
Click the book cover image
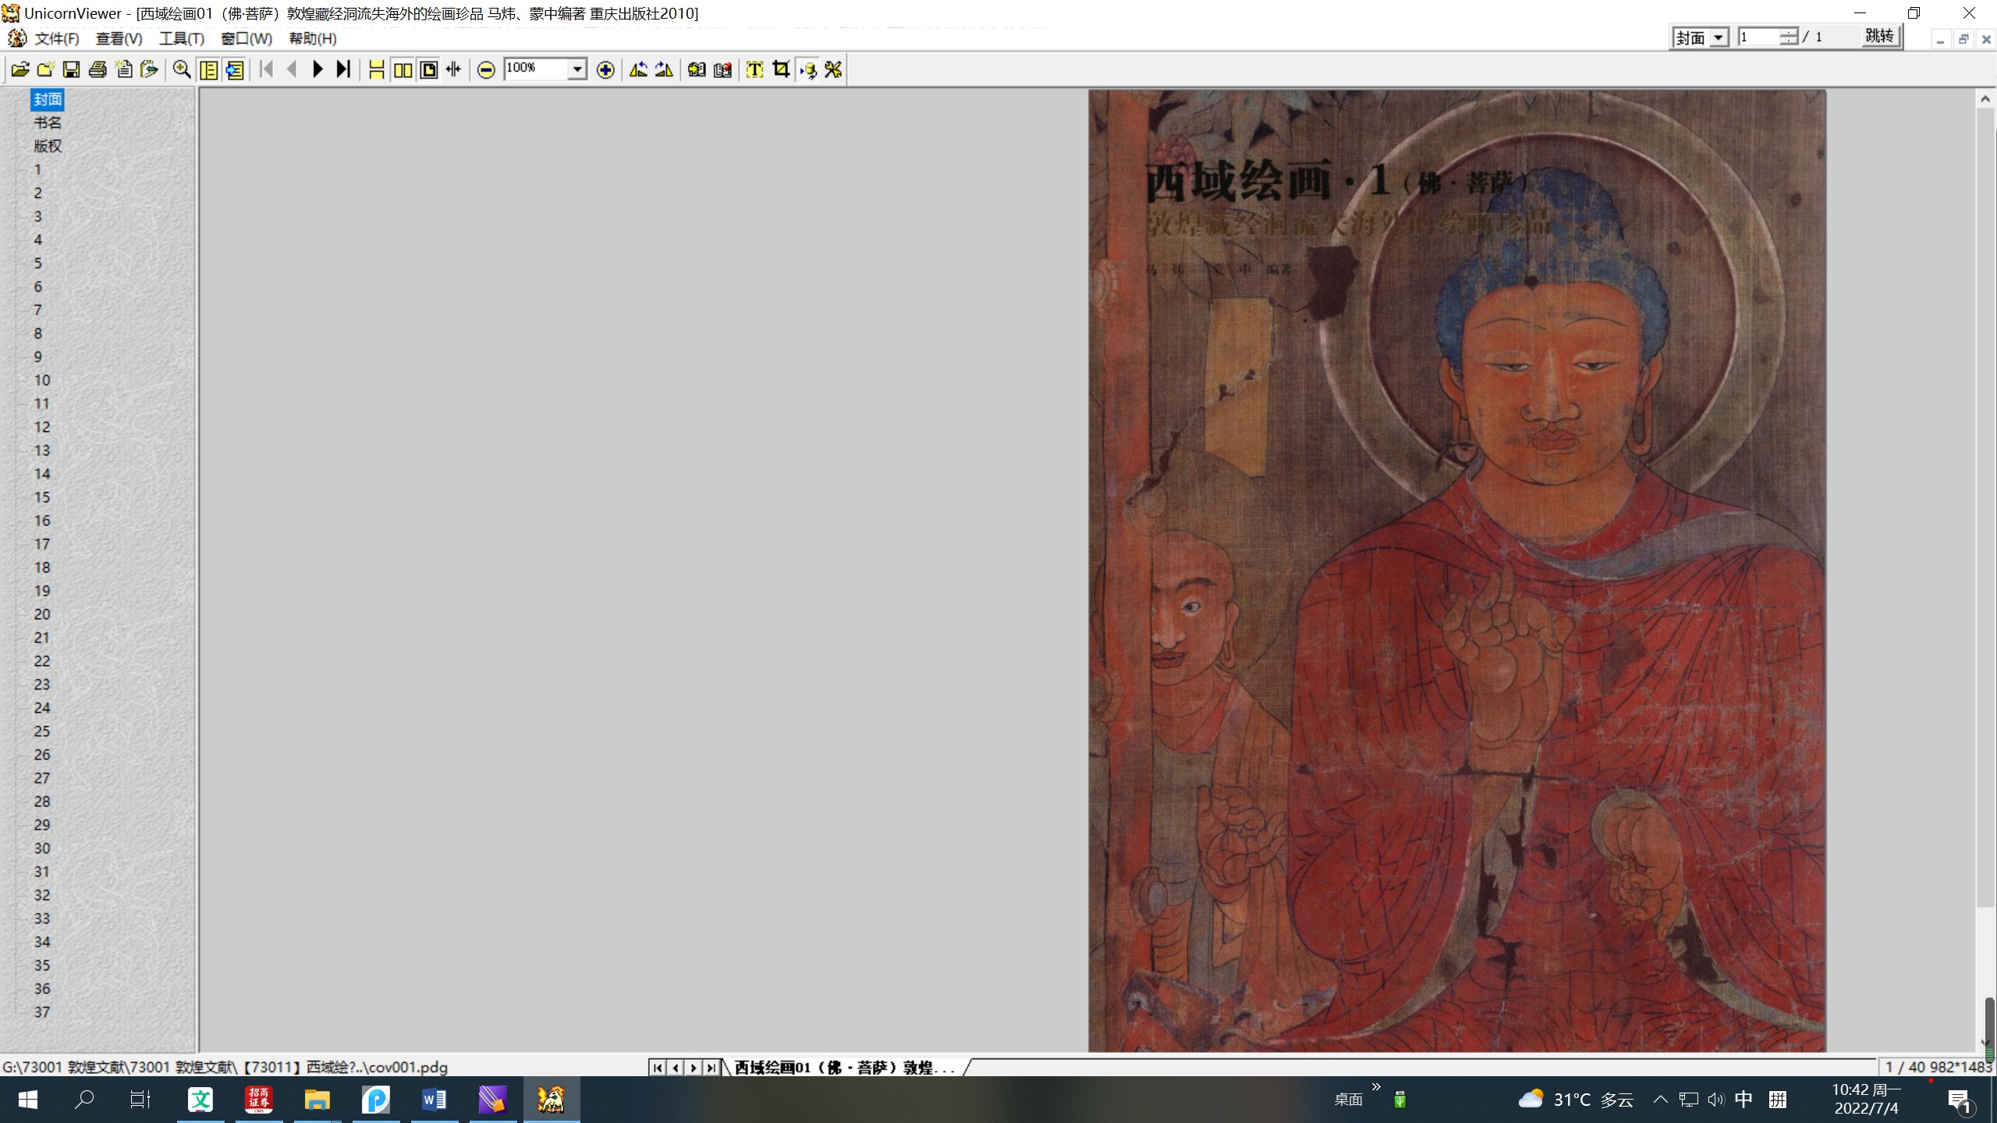coord(1456,570)
